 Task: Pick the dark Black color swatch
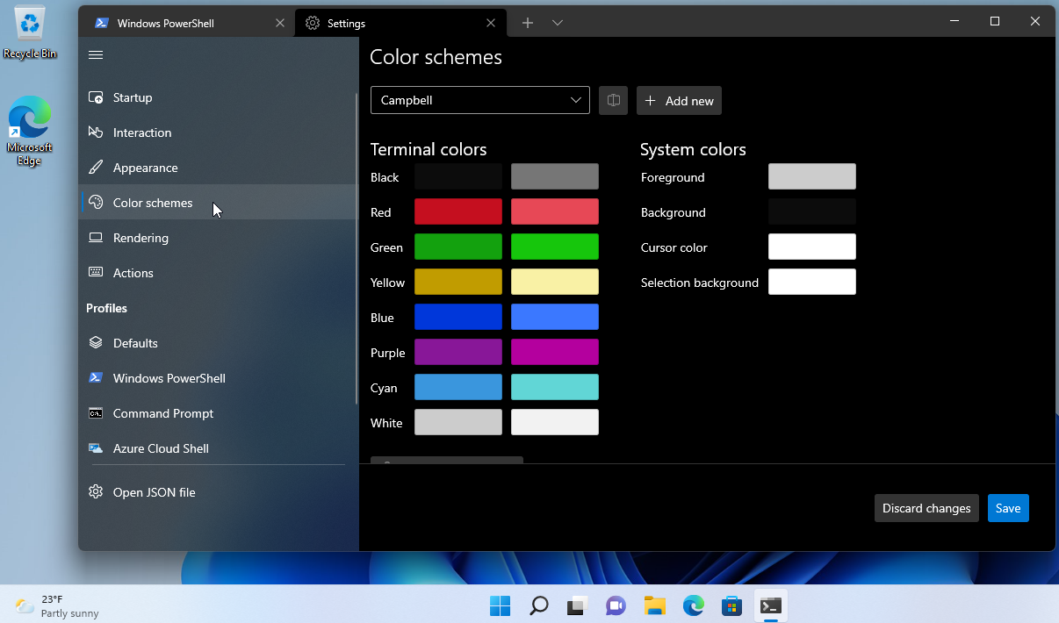(458, 176)
